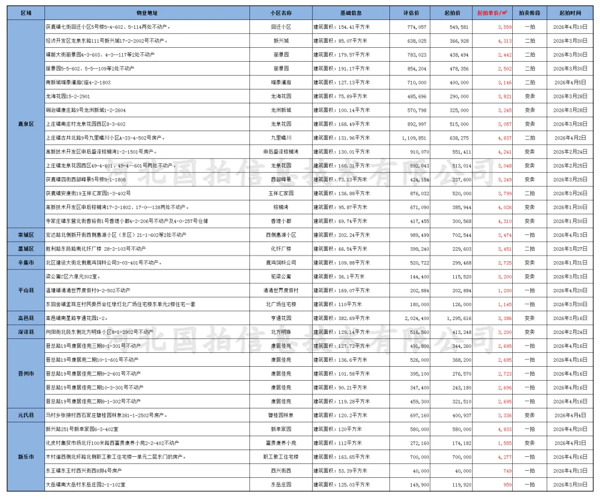
Task: Click red unit price "959"
Action: point(507,485)
